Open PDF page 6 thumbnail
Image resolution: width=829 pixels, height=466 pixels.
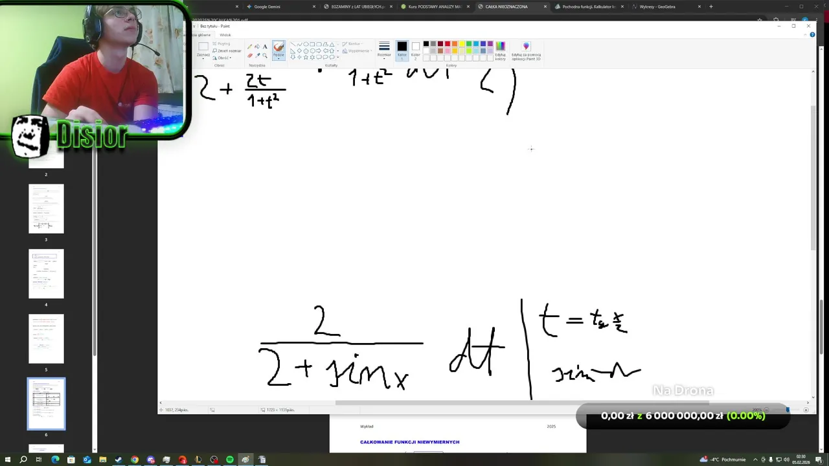click(x=46, y=404)
